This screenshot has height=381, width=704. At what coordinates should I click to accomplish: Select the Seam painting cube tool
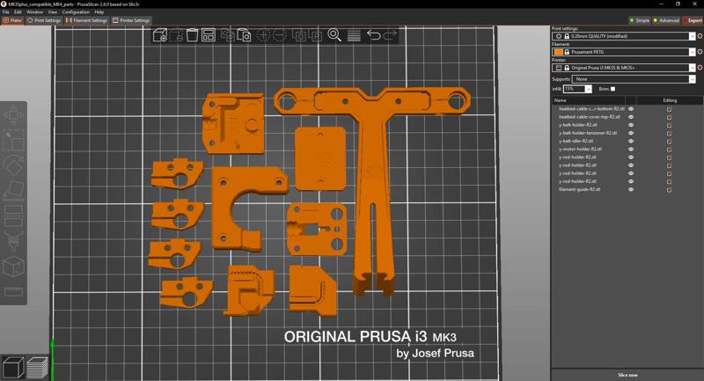click(x=13, y=267)
